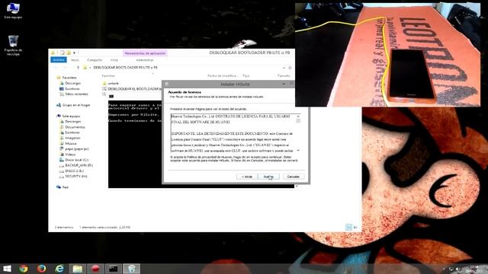This screenshot has width=488, height=274.
Task: Open the Administrar ribbon tab
Action: pos(145,60)
